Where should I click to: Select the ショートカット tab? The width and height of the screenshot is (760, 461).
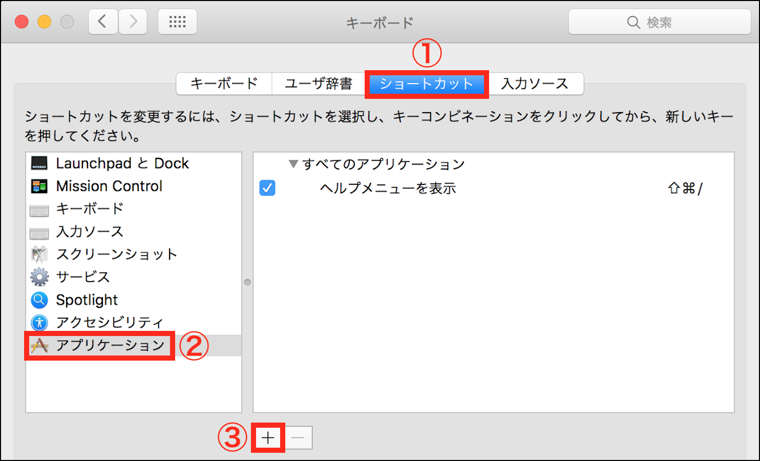coord(427,84)
